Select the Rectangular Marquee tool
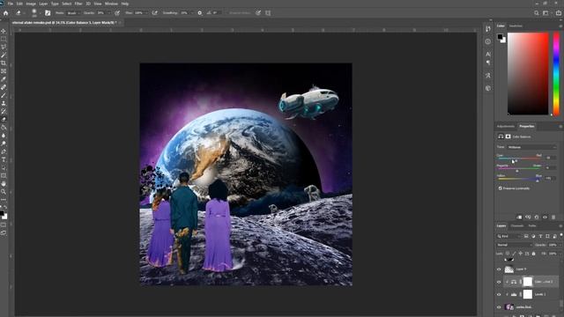This screenshot has height=317, width=564. click(4, 39)
